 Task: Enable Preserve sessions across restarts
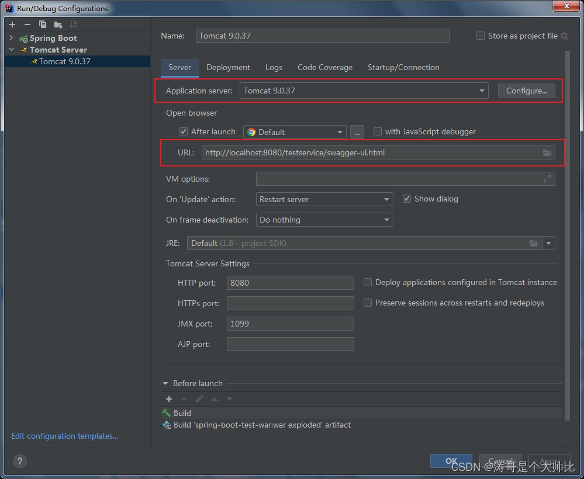pyautogui.click(x=368, y=303)
